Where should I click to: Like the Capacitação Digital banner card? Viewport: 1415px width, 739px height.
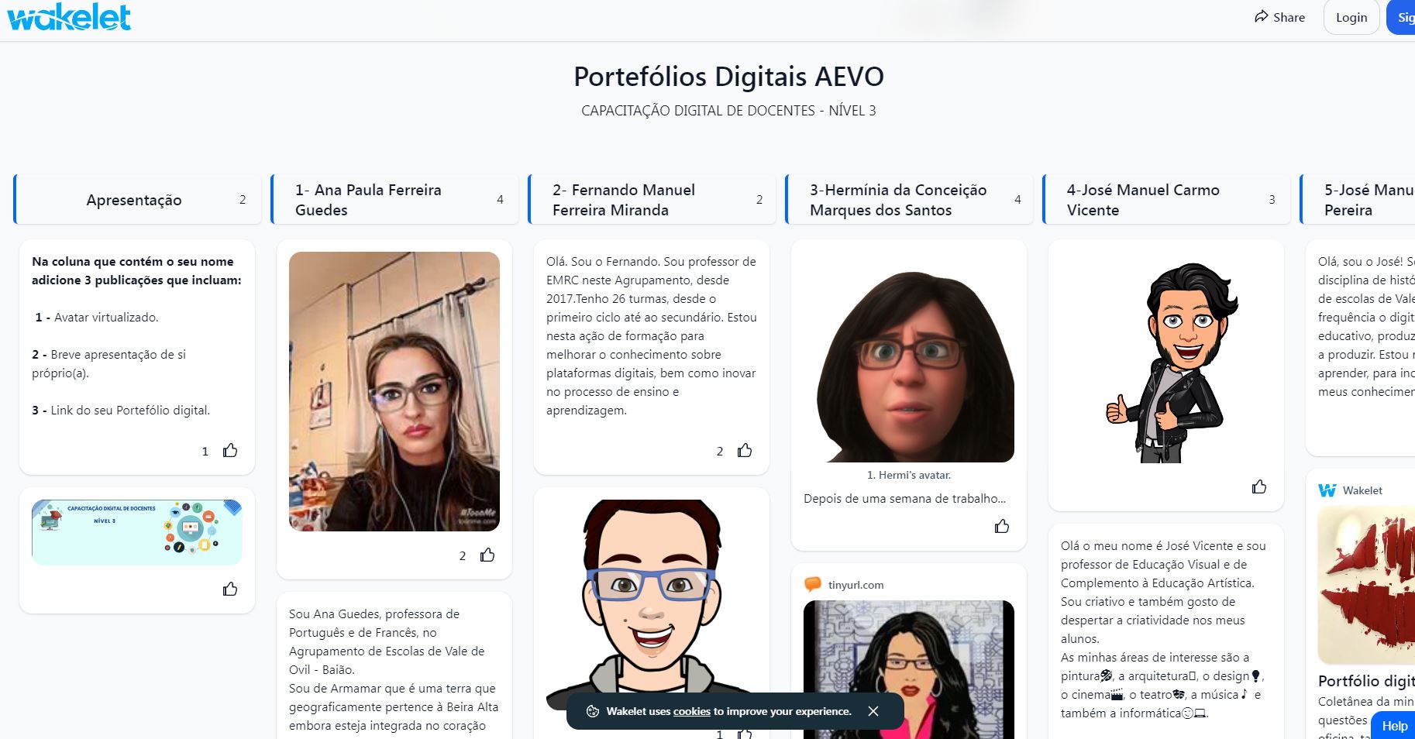pos(230,589)
